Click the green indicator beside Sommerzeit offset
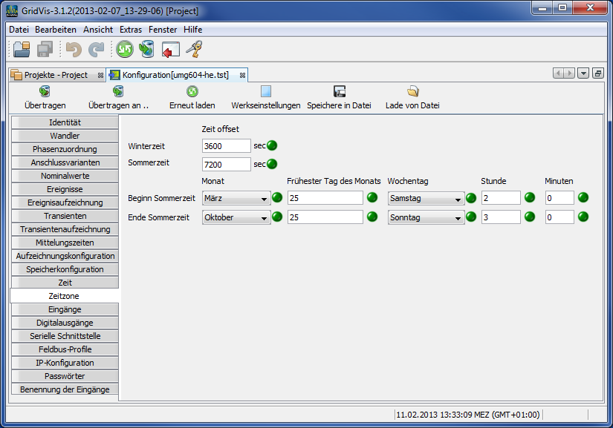 (x=272, y=164)
